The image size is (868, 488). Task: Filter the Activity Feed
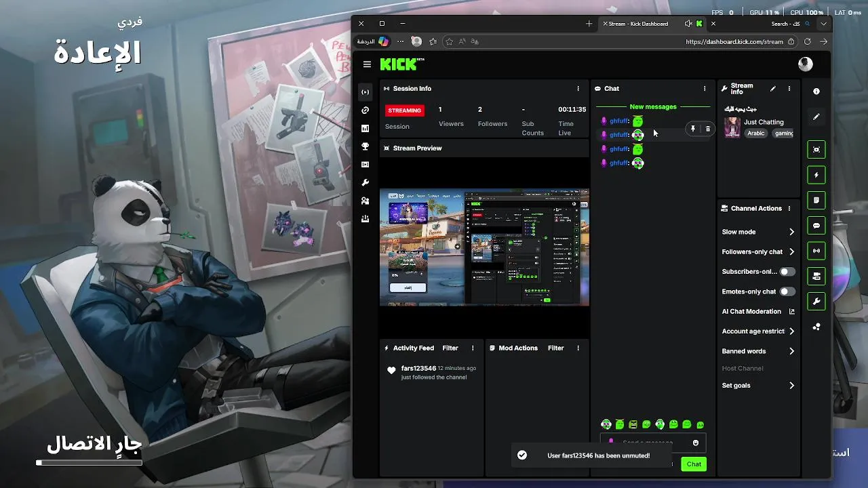(450, 348)
